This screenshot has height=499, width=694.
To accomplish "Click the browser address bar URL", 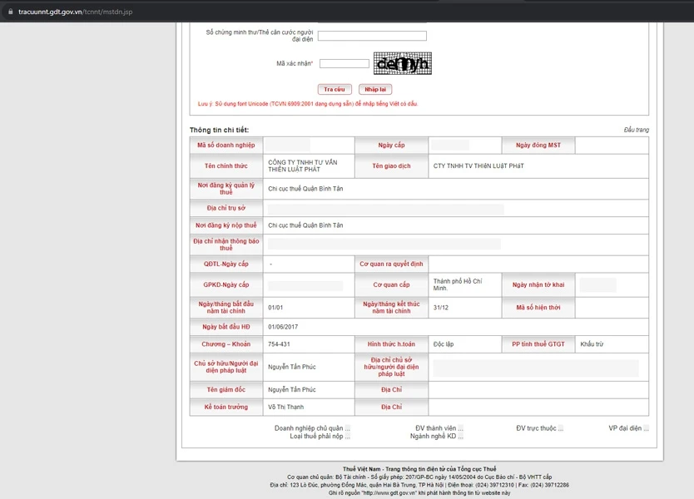I will (75, 12).
